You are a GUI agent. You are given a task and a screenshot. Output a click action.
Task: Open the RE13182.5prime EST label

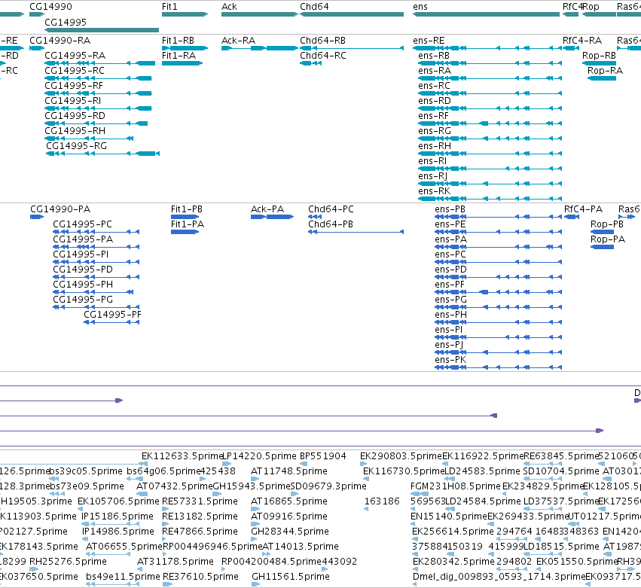point(200,516)
